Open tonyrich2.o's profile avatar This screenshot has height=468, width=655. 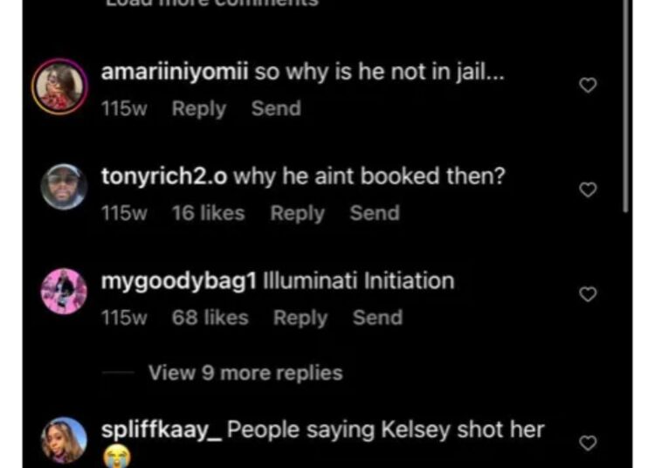tap(64, 187)
